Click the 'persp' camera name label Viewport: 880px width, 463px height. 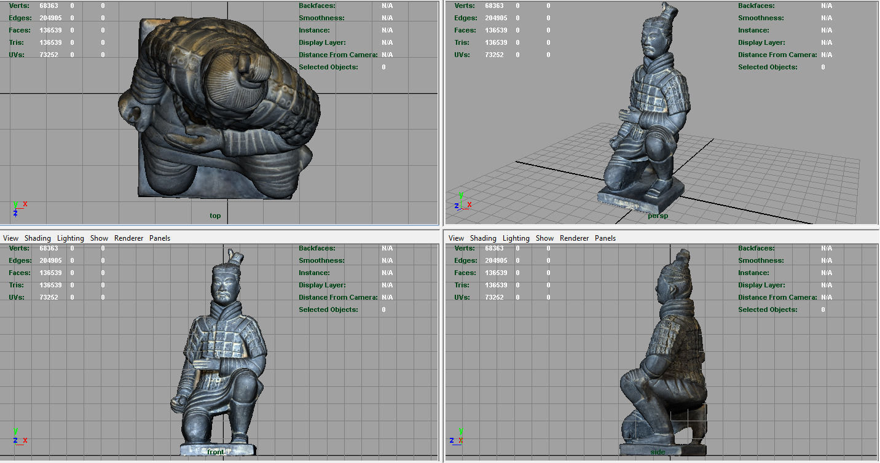[x=658, y=216]
